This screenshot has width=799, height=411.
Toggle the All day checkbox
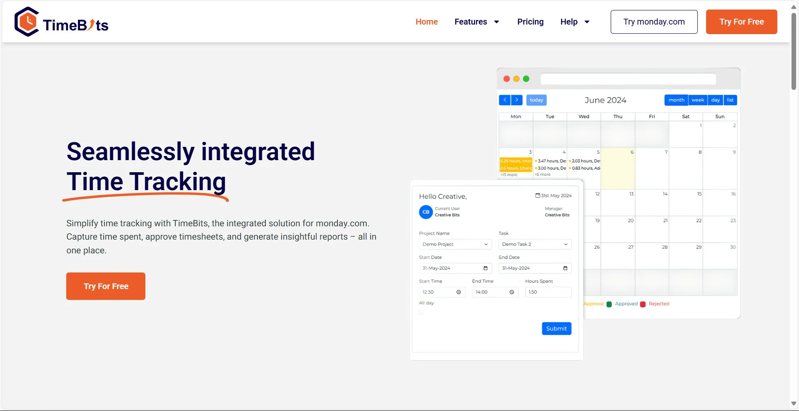(421, 312)
